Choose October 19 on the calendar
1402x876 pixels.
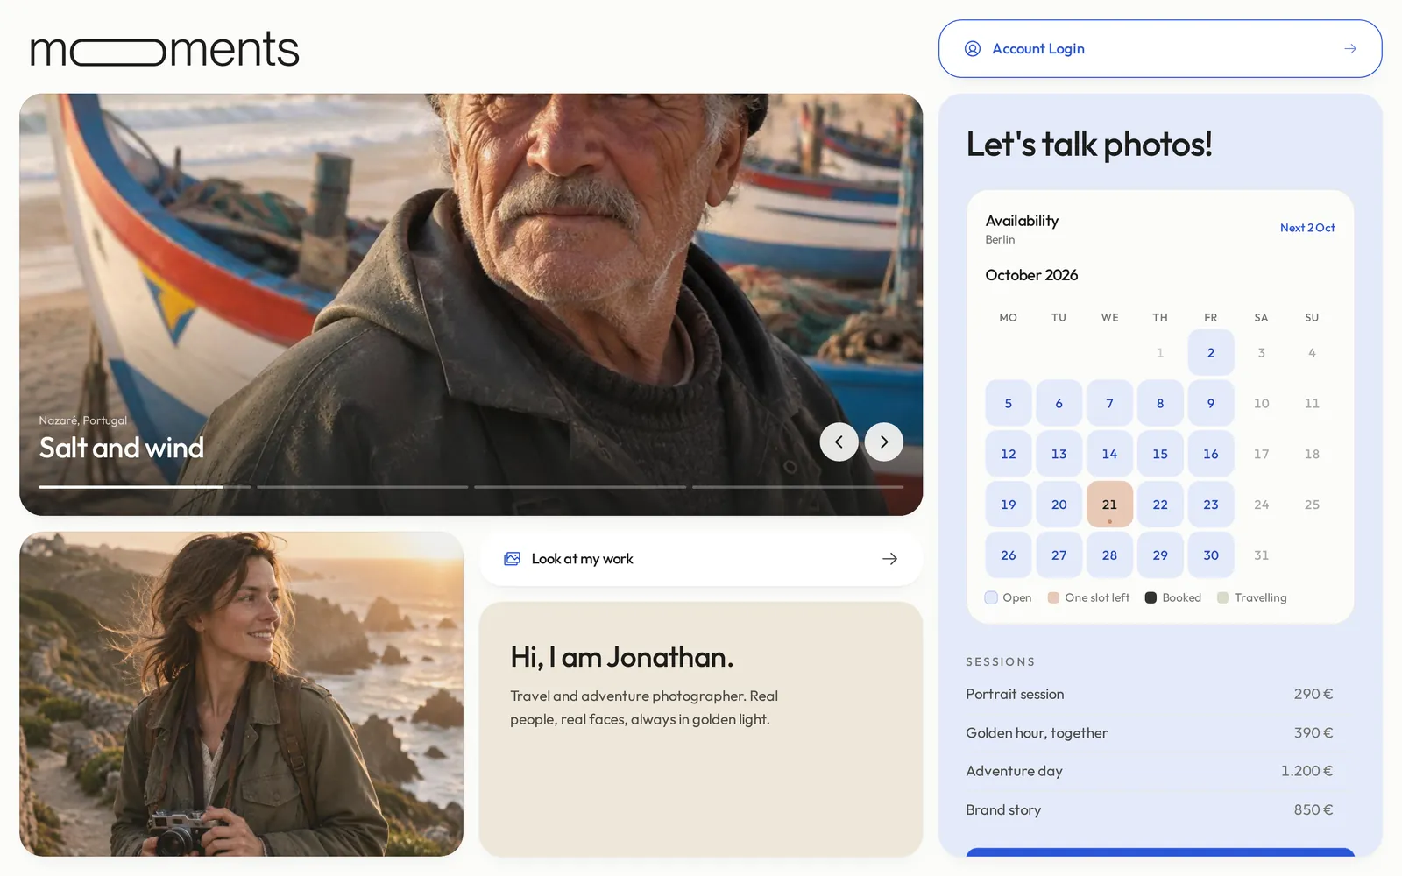[1009, 505]
